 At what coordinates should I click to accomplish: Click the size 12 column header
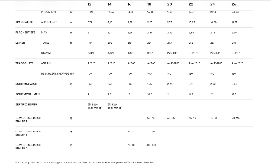pyautogui.click(x=89, y=4)
